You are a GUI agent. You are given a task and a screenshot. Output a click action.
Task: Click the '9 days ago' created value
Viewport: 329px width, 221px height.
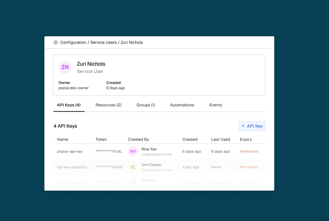pos(115,88)
